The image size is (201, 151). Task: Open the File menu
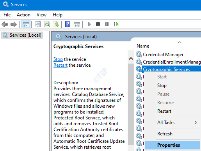(x=7, y=15)
